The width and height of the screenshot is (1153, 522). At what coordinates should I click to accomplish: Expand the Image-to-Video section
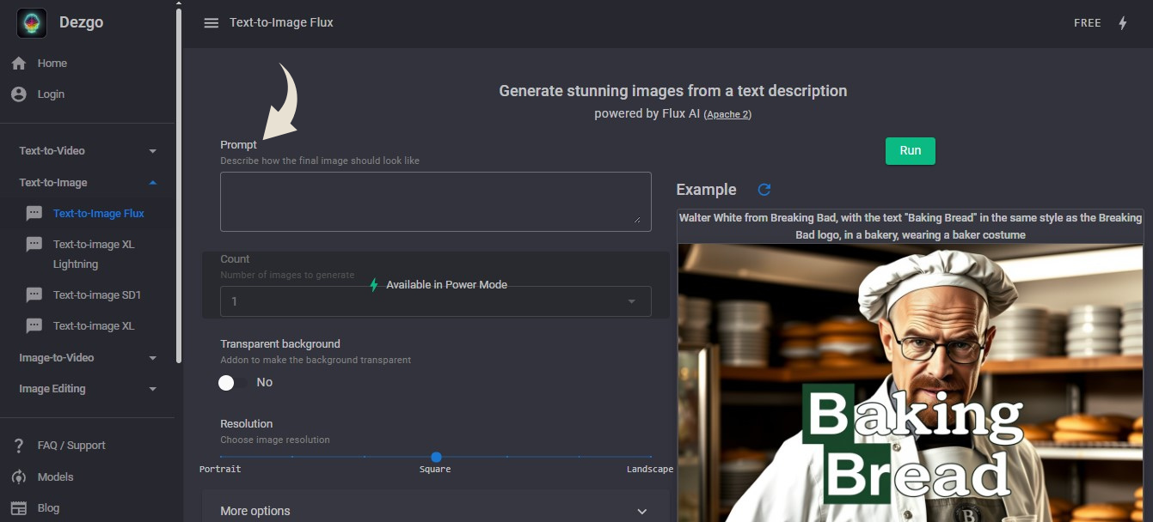click(x=152, y=358)
